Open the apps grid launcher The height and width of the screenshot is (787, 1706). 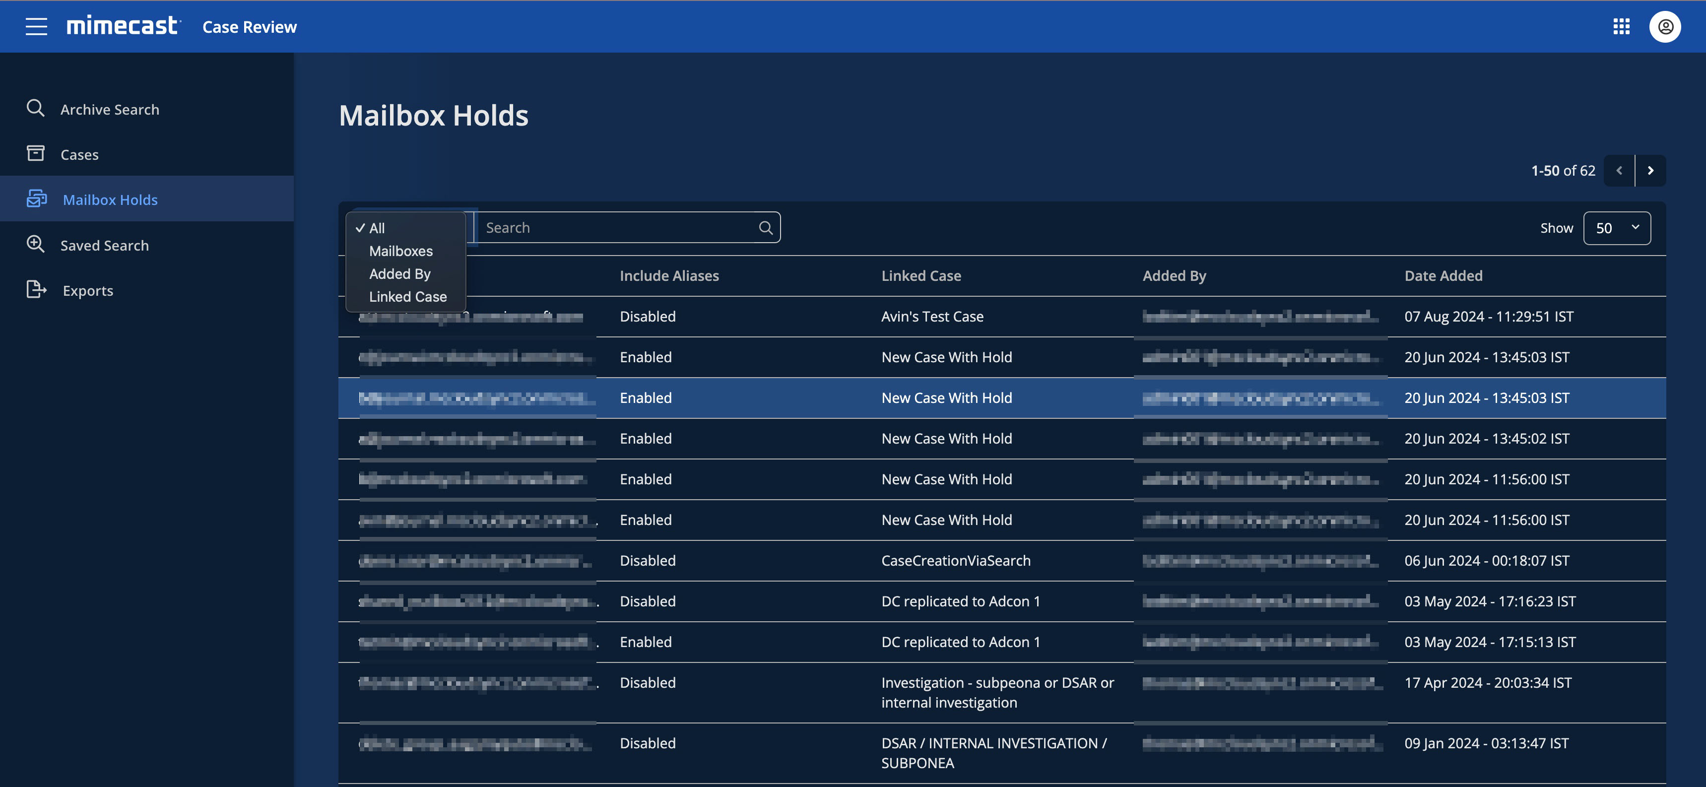click(x=1621, y=26)
